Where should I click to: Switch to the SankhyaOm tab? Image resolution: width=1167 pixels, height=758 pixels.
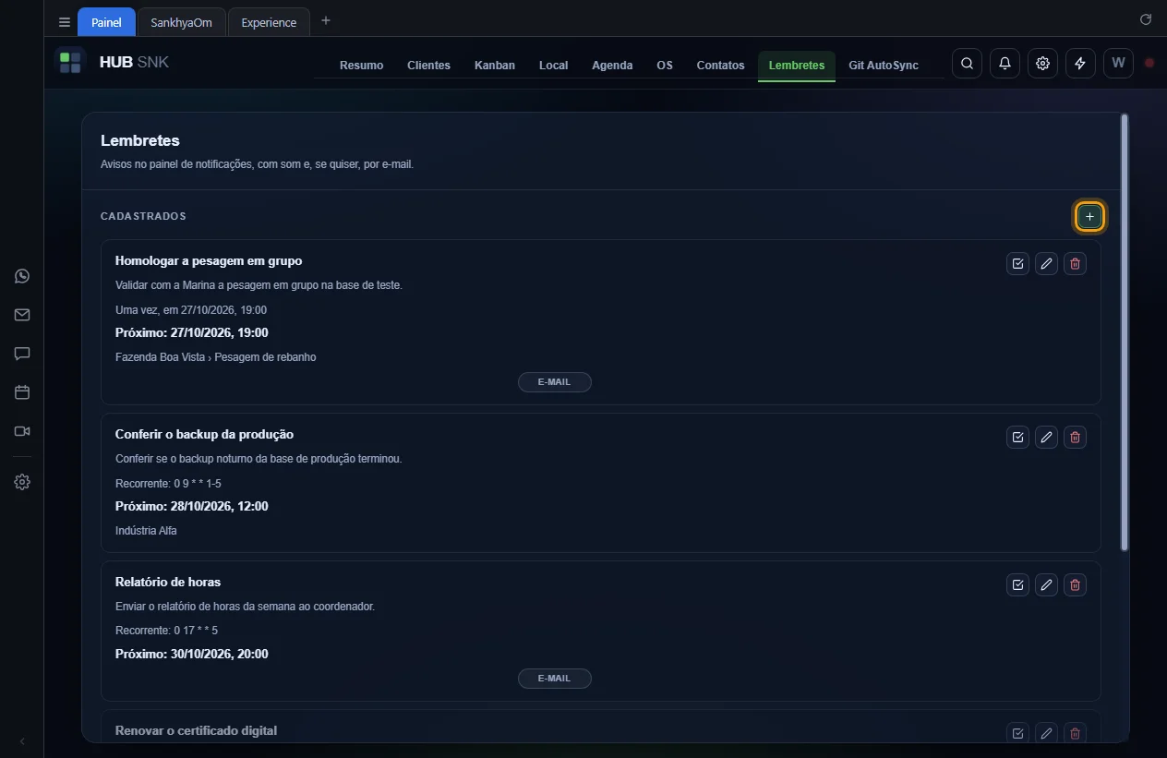182,22
